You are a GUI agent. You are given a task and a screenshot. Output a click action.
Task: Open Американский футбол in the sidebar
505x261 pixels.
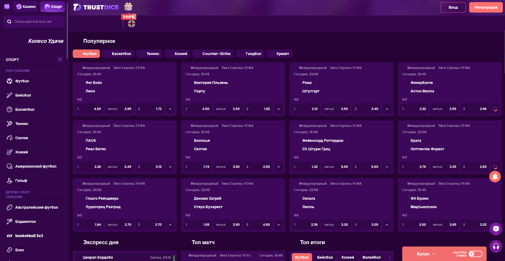tap(36, 166)
